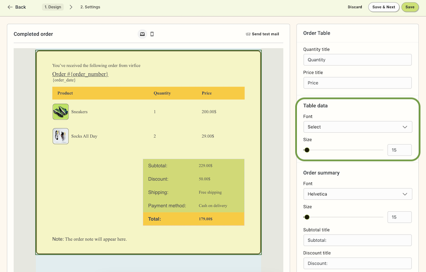Select the {order_date} placeholder

(x=64, y=80)
